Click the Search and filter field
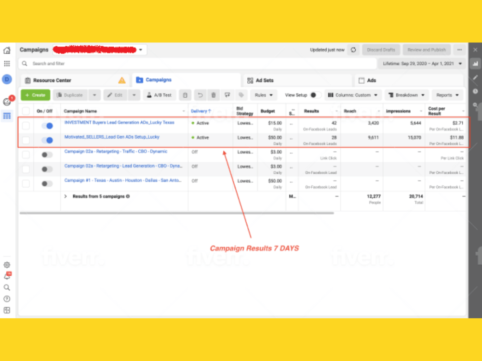This screenshot has height=361, width=482. [198, 64]
